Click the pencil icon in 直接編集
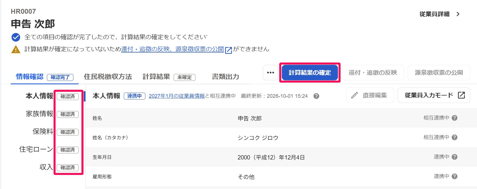Screen dimensions: 477x189 tap(355, 95)
